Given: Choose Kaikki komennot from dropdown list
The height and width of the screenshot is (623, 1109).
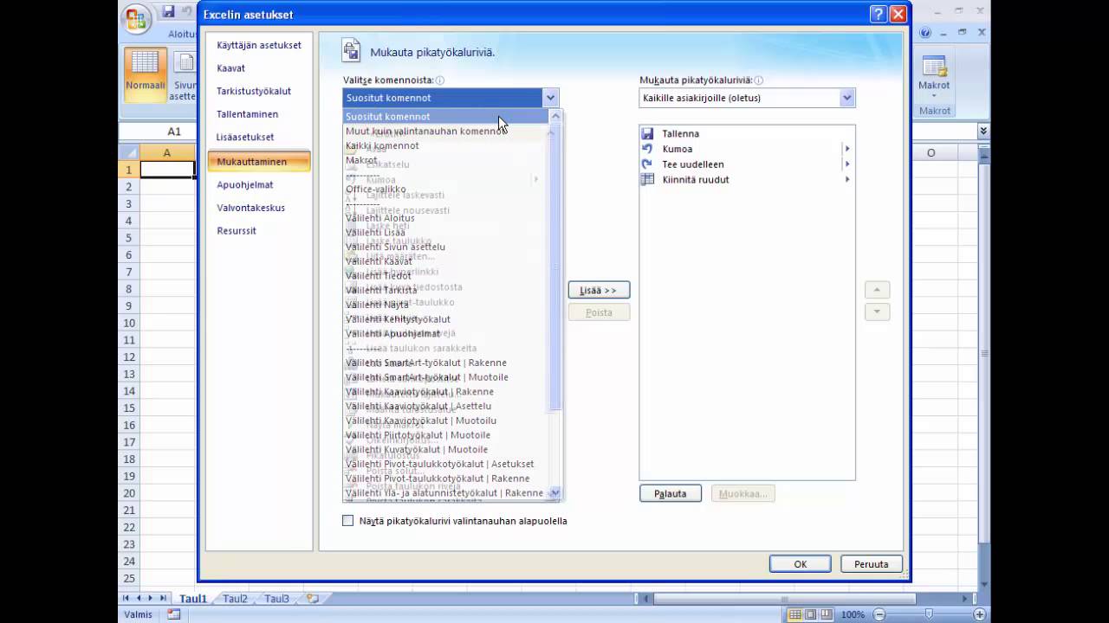Looking at the screenshot, I should [x=446, y=145].
